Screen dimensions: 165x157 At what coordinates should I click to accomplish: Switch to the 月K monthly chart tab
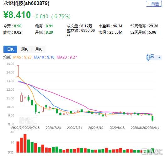(38, 49)
